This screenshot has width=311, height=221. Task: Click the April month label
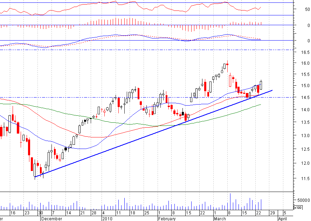click(282, 219)
